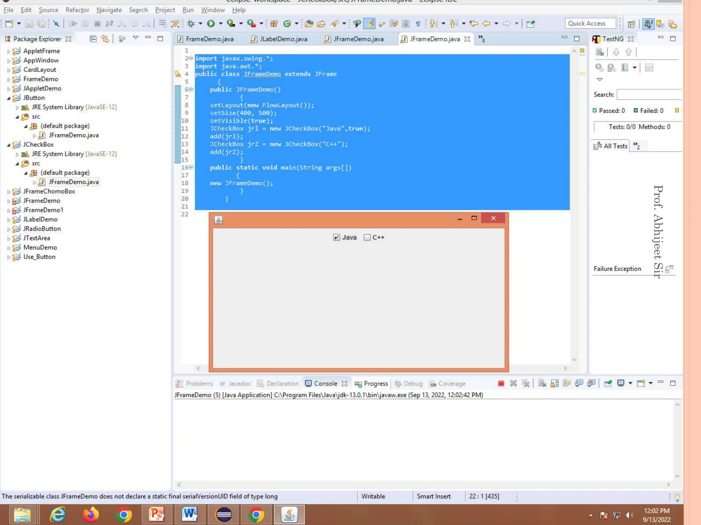
Task: Click Collapse All icon in Package Explorer
Action: click(x=93, y=39)
